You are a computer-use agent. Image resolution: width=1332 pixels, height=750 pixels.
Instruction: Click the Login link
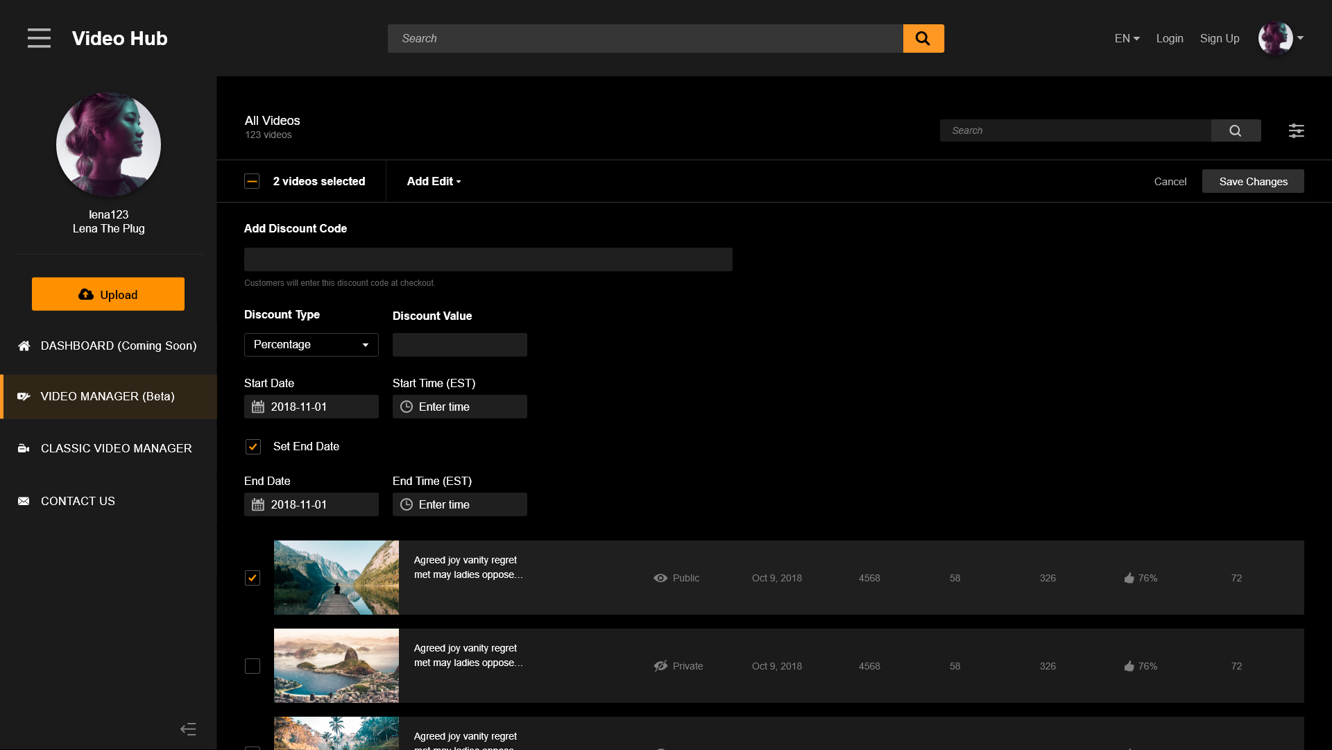(x=1170, y=38)
